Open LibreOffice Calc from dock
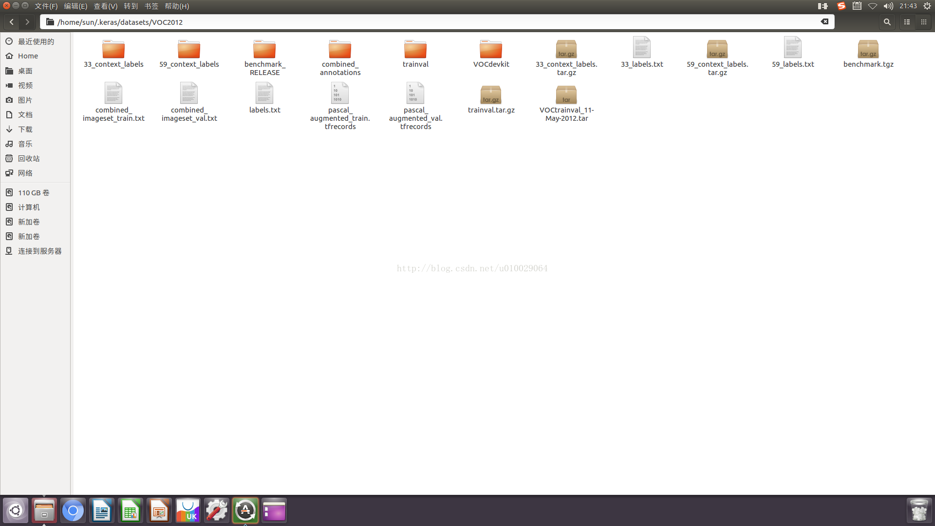The width and height of the screenshot is (935, 526). tap(131, 510)
